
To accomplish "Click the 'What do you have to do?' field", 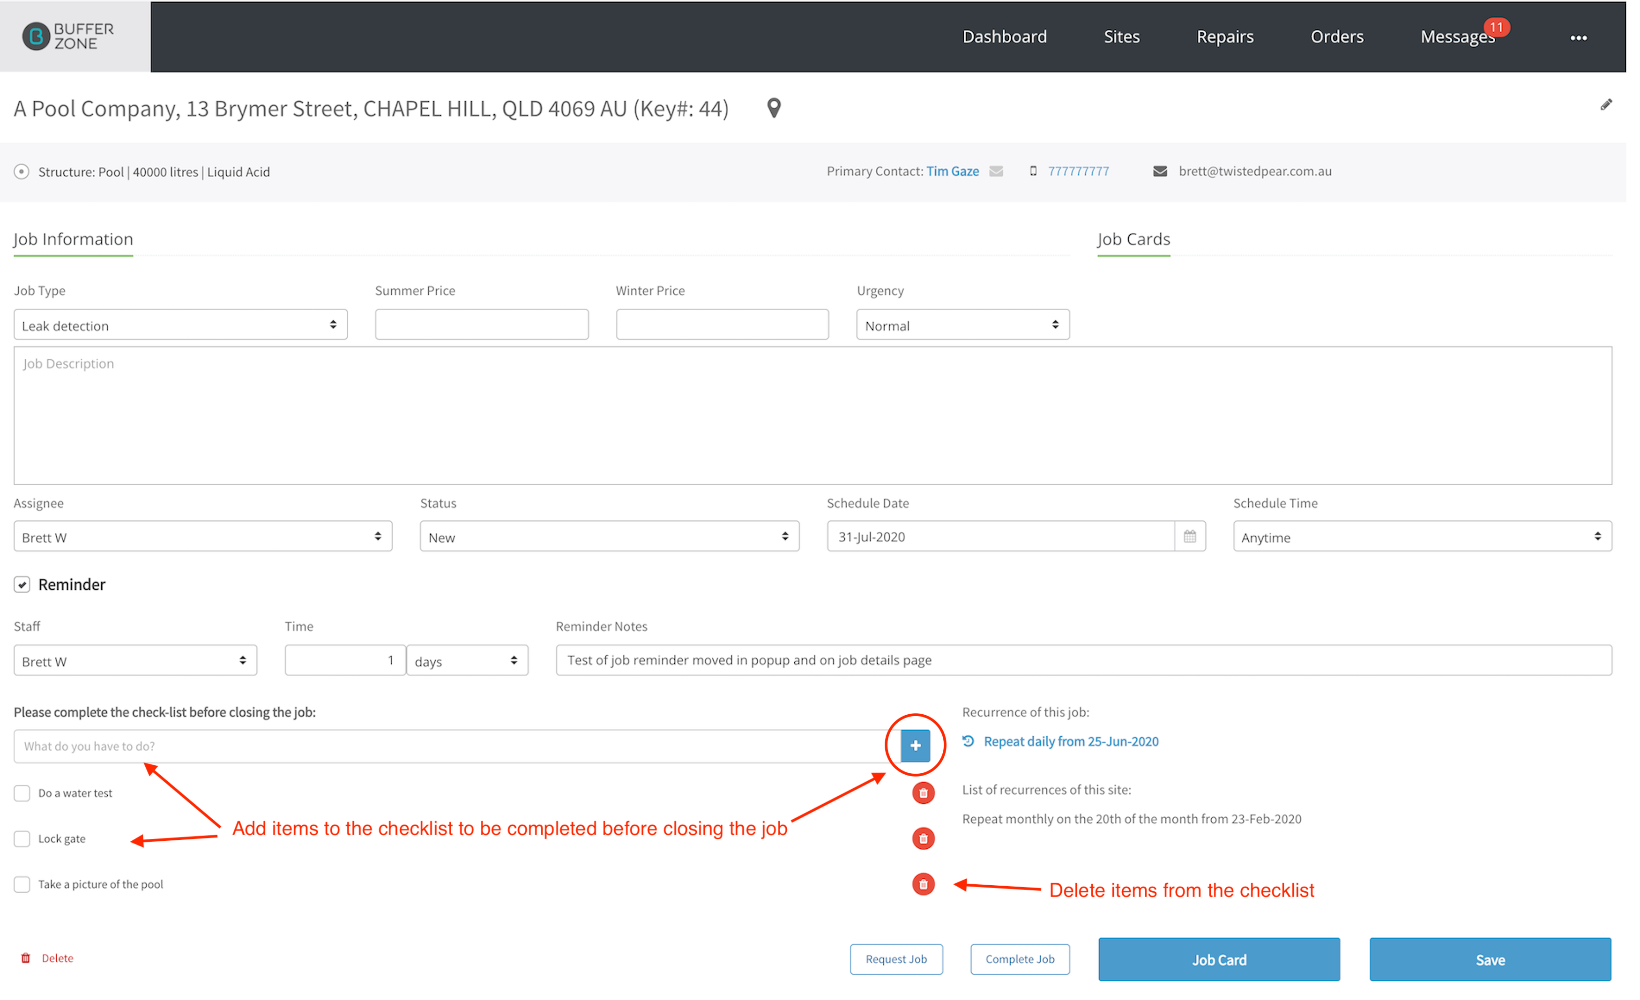I will pos(456,746).
